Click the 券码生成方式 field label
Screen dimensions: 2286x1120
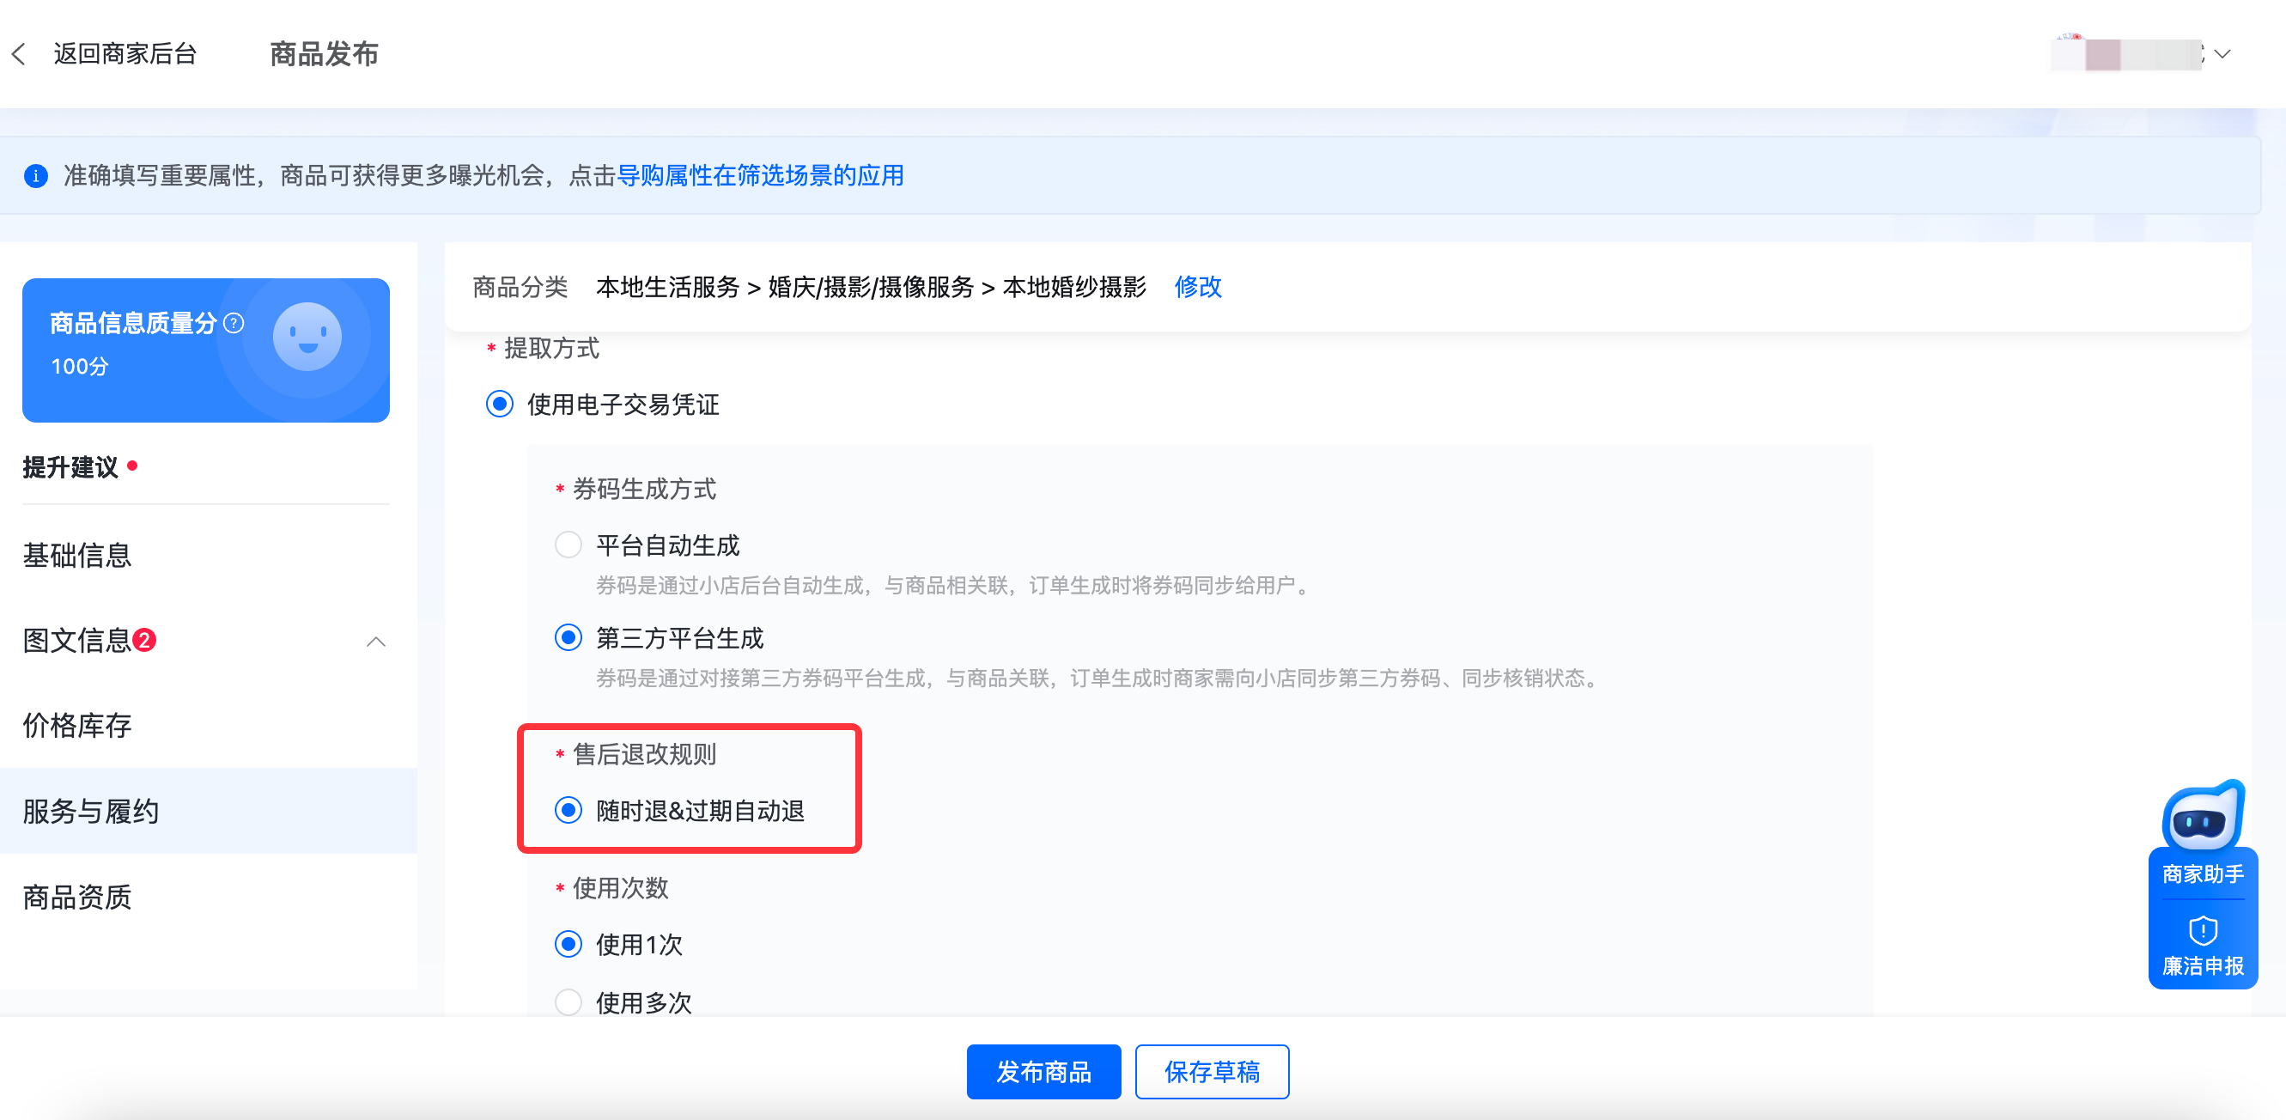pyautogui.click(x=644, y=489)
